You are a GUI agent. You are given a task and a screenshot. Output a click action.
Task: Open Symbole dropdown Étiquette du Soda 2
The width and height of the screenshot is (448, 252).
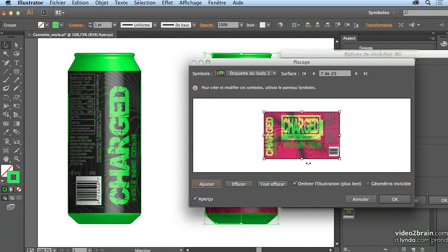[x=246, y=73]
